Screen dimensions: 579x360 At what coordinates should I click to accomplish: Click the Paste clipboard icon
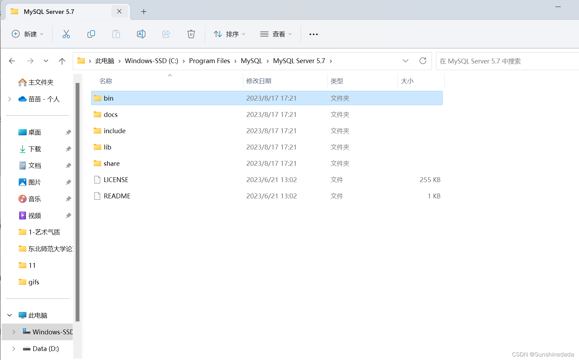(x=116, y=34)
